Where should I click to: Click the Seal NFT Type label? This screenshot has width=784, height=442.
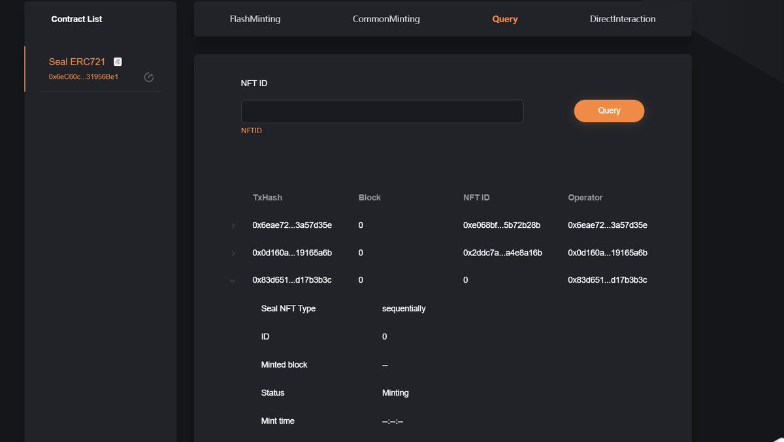coord(288,308)
